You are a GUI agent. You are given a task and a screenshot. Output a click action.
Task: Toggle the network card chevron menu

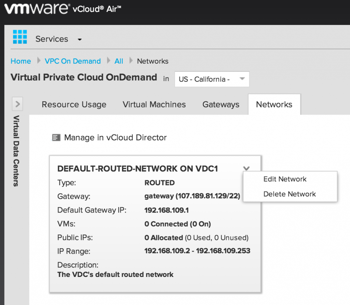pos(246,168)
